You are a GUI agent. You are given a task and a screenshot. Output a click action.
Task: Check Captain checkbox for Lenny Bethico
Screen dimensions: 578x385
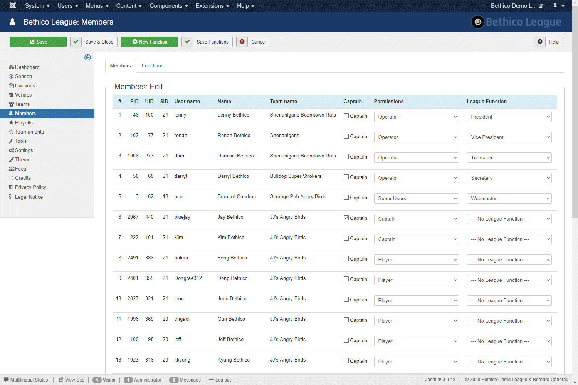346,115
